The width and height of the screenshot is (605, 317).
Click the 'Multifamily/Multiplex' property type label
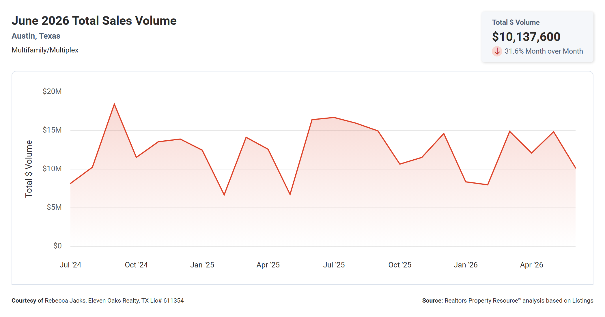[45, 50]
